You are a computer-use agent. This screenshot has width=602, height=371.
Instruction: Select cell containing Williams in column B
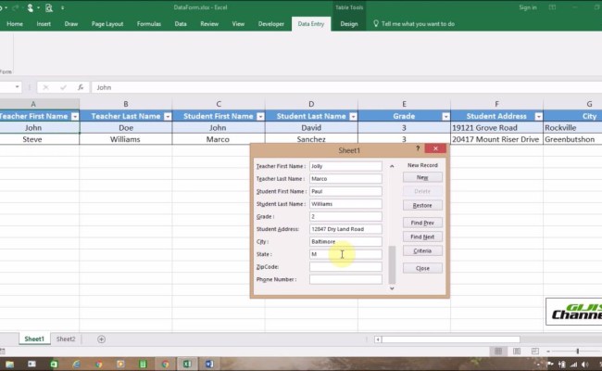coord(126,139)
